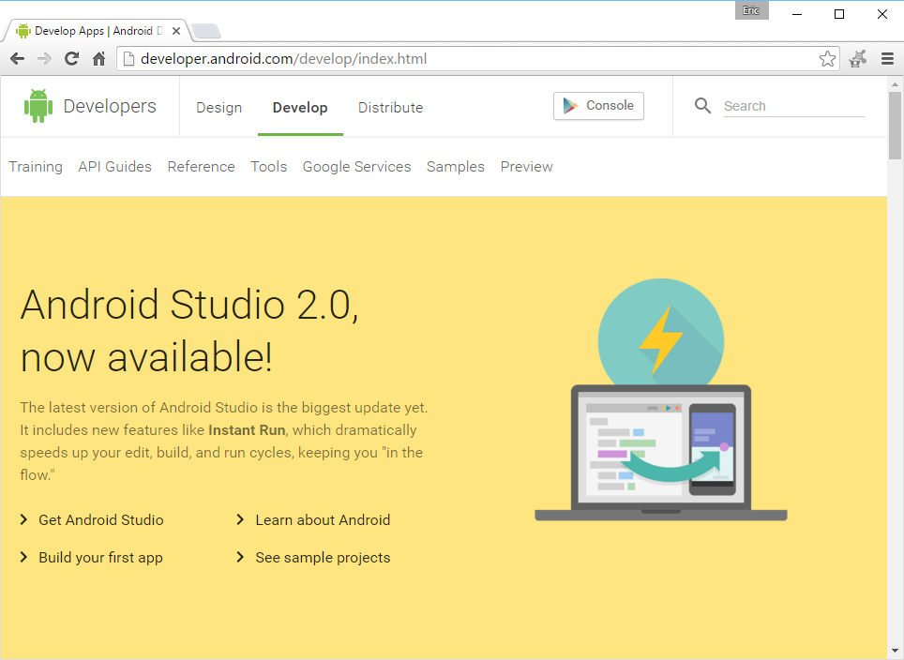Open the Preview page
904x660 pixels.
pyautogui.click(x=526, y=167)
